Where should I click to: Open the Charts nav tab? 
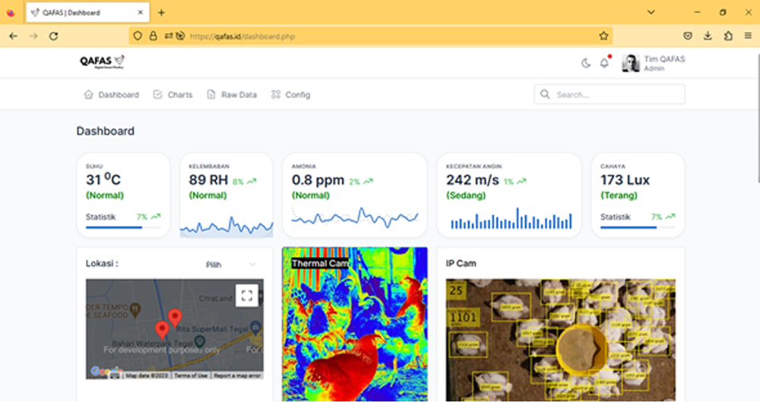click(173, 95)
